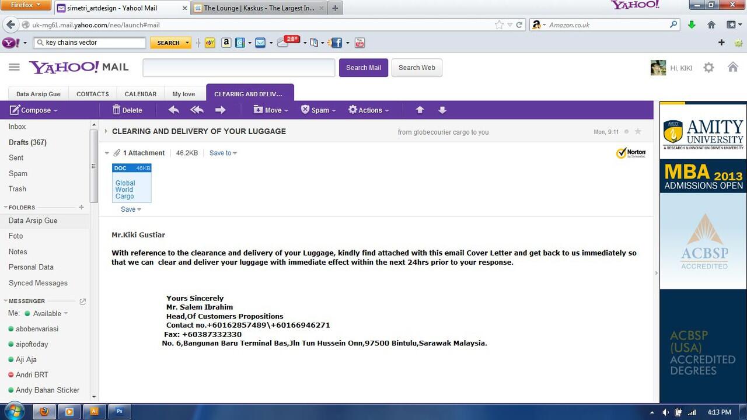Click the key chains vector search box
This screenshot has height=420, width=747.
(90, 43)
